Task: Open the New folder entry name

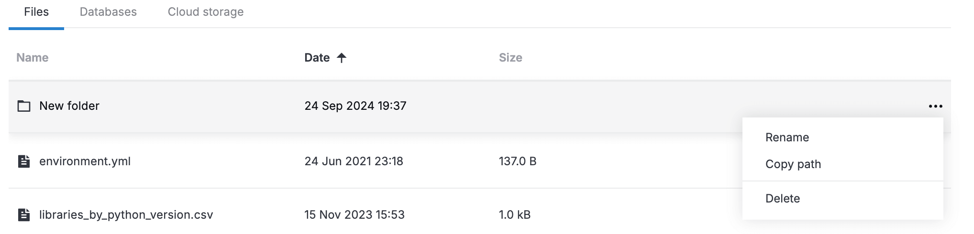Action: tap(69, 106)
